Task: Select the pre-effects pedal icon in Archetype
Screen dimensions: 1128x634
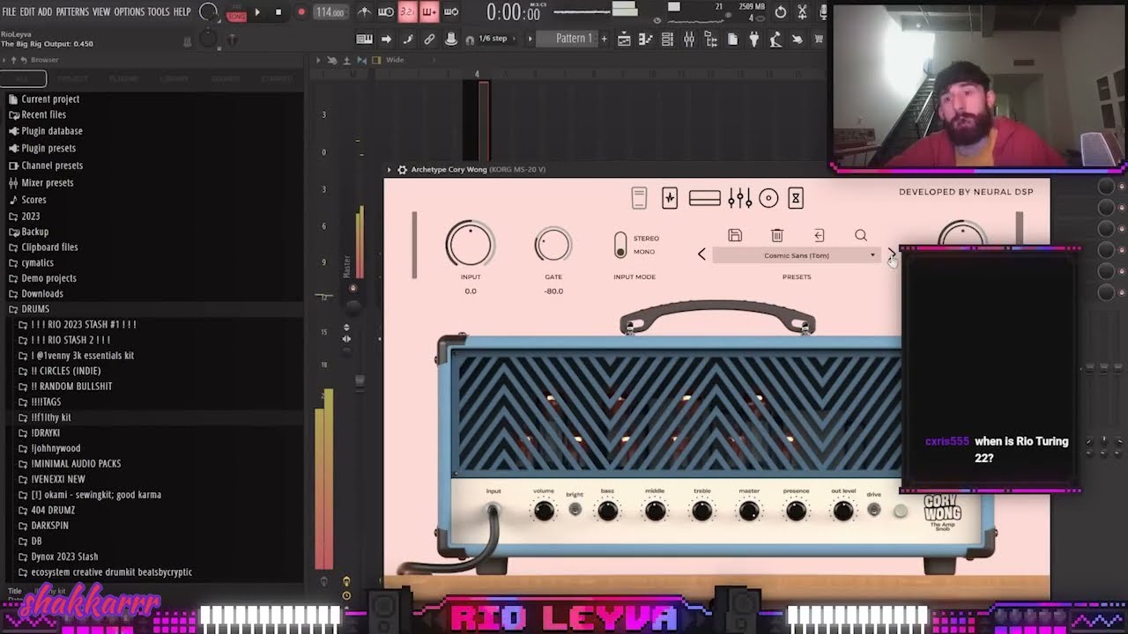Action: click(670, 198)
